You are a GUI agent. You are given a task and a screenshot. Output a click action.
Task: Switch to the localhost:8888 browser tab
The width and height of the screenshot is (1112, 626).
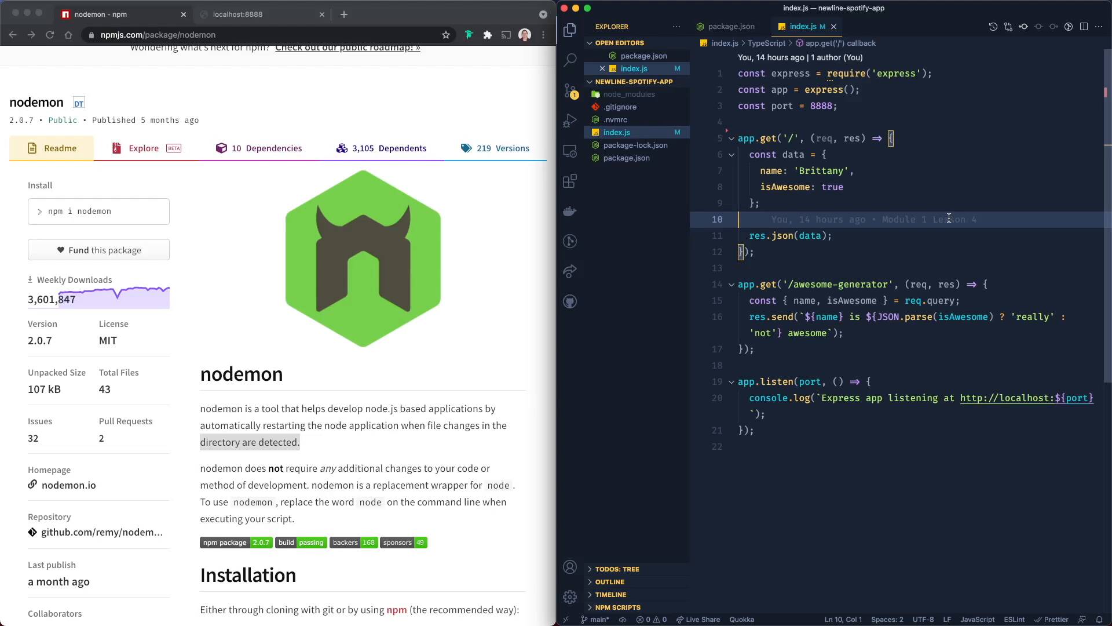tap(261, 14)
